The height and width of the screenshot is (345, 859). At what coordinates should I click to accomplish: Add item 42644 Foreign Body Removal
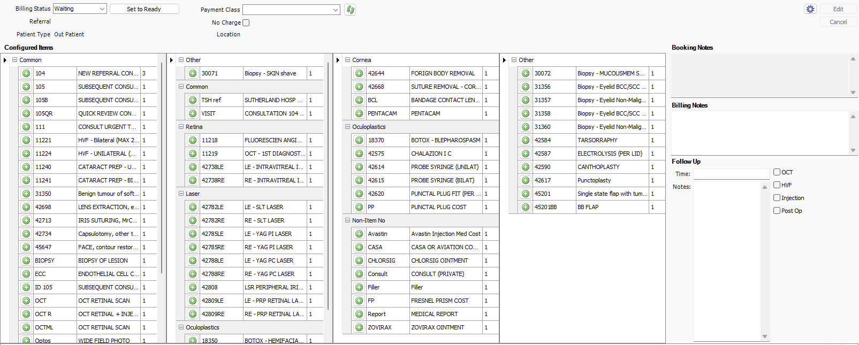(359, 73)
